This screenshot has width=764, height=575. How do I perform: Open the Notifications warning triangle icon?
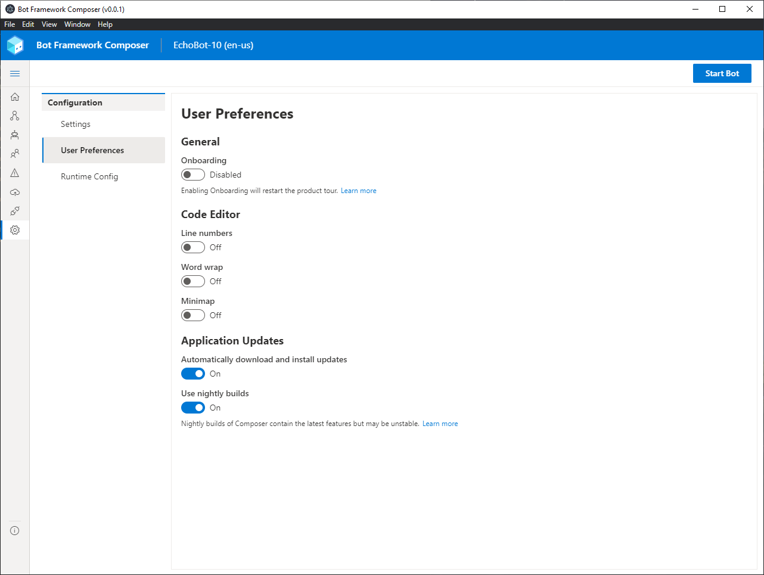click(15, 173)
